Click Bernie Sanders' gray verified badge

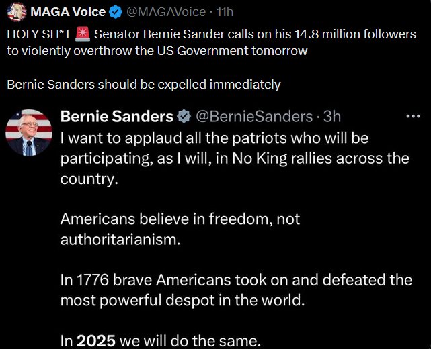pyautogui.click(x=184, y=117)
